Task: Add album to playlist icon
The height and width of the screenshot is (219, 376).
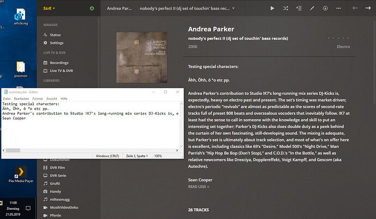Action: pyautogui.click(x=299, y=8)
